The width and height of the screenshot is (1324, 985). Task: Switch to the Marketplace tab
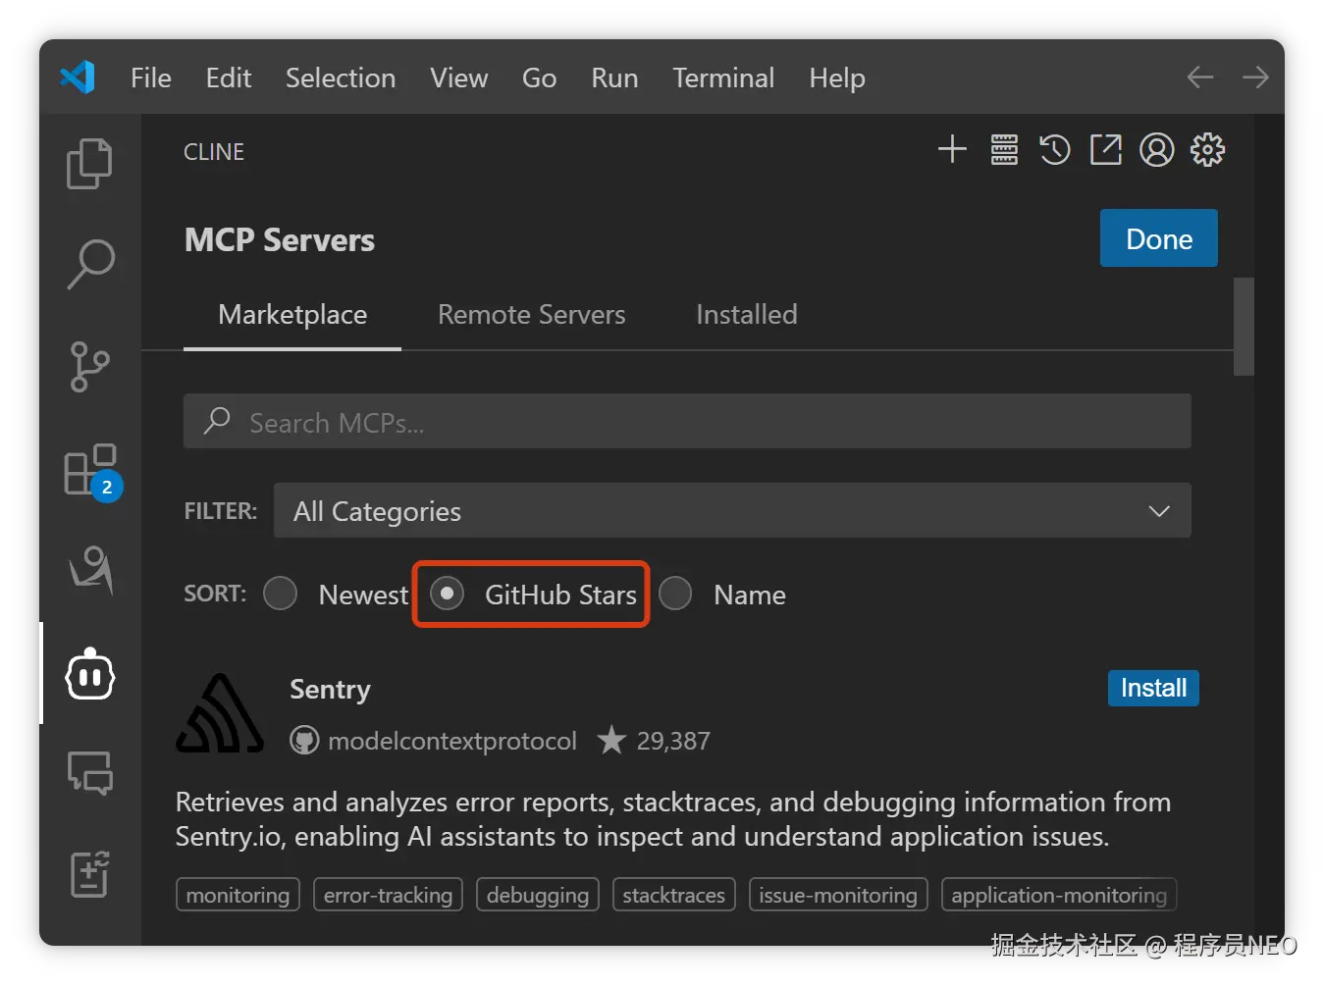pos(292,315)
